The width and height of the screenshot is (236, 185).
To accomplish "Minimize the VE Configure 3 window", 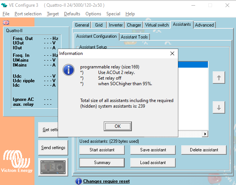I will click(x=193, y=5).
